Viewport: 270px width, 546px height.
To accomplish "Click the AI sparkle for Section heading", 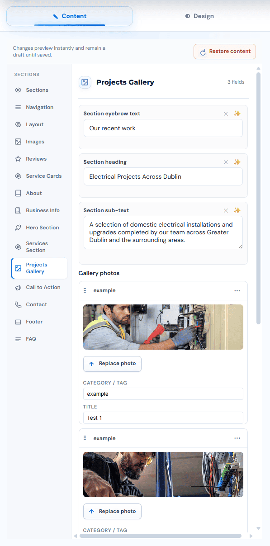I will tap(237, 162).
